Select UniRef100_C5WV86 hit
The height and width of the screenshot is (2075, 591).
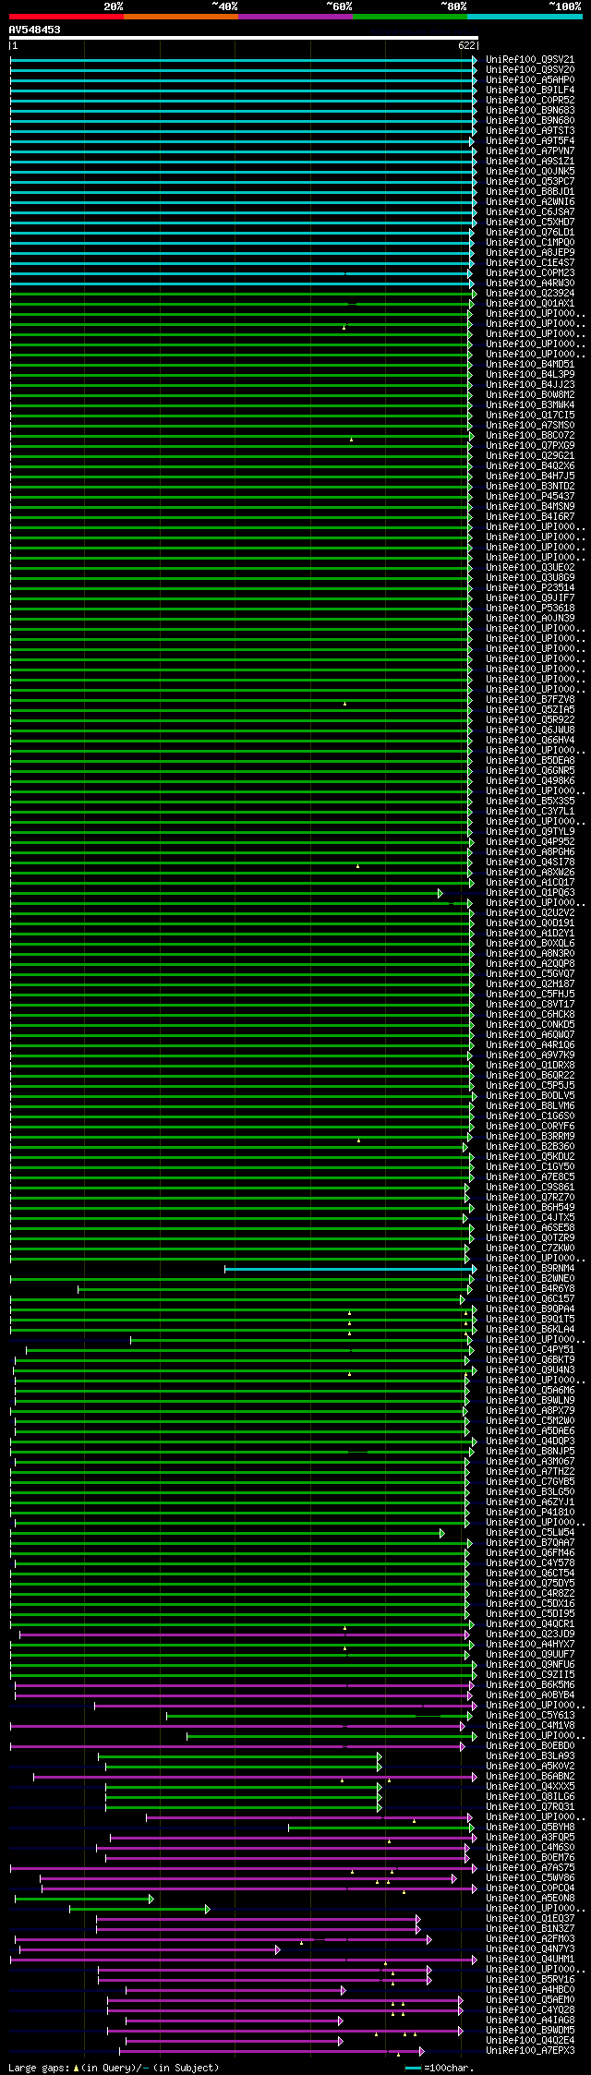(530, 1878)
